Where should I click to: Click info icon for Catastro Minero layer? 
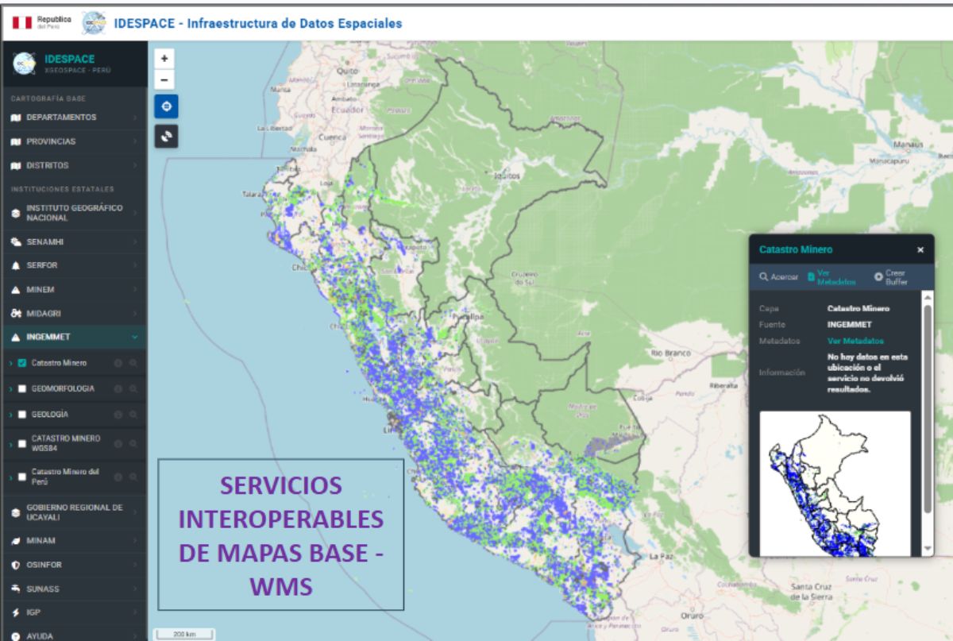pos(118,364)
